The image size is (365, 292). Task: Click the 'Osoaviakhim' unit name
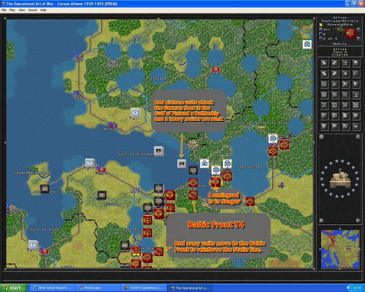pyautogui.click(x=340, y=25)
